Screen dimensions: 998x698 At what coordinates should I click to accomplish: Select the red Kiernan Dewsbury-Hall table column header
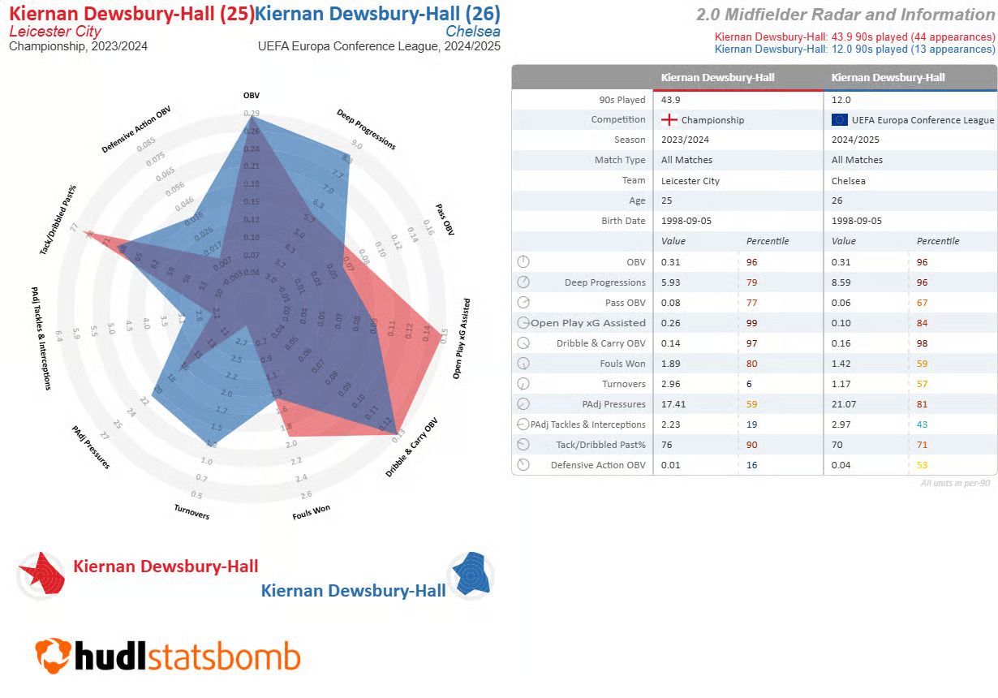pyautogui.click(x=718, y=78)
